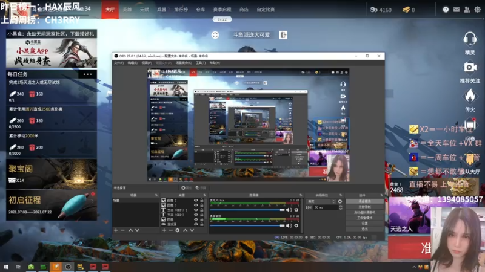Image resolution: width=485 pixels, height=272 pixels.
Task: Toggle visibility of 图像 source
Action: point(196,219)
